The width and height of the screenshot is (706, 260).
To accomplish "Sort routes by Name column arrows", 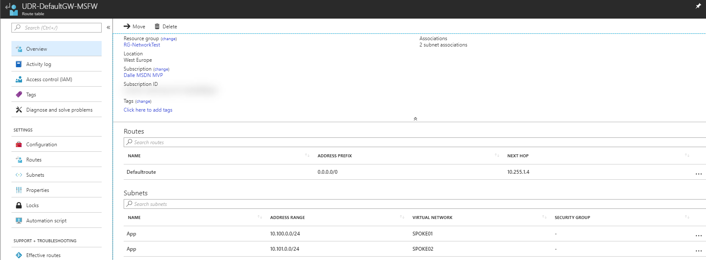I will [307, 156].
